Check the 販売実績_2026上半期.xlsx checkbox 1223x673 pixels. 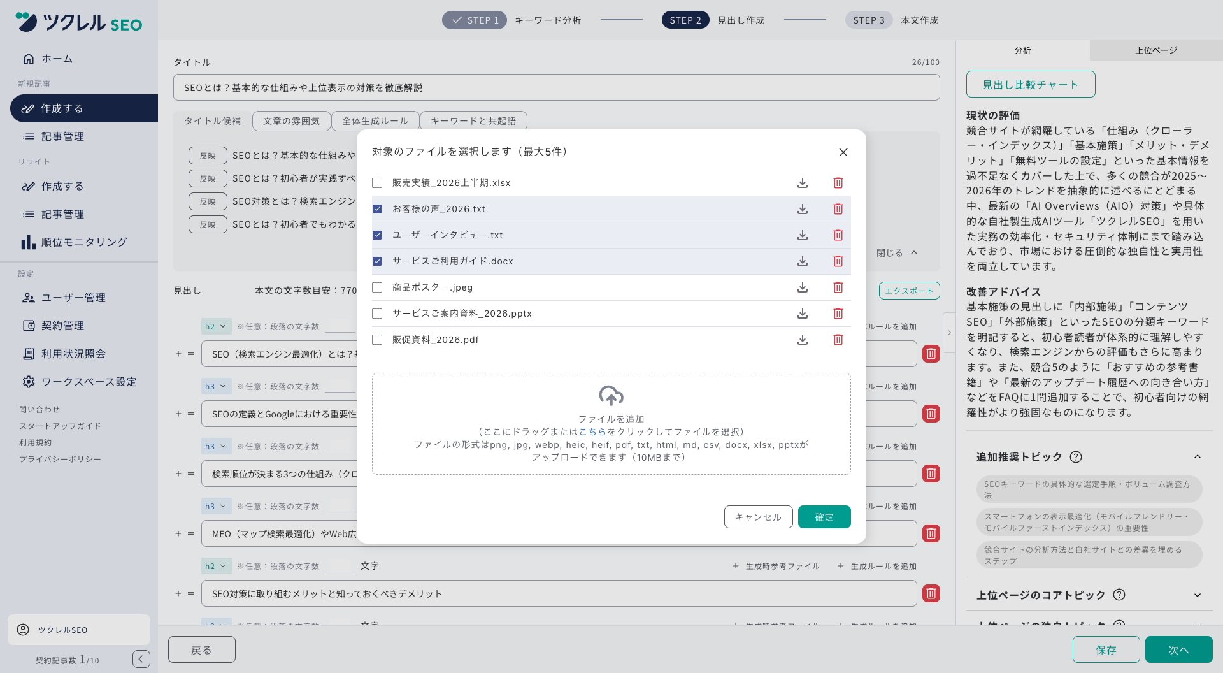point(377,183)
